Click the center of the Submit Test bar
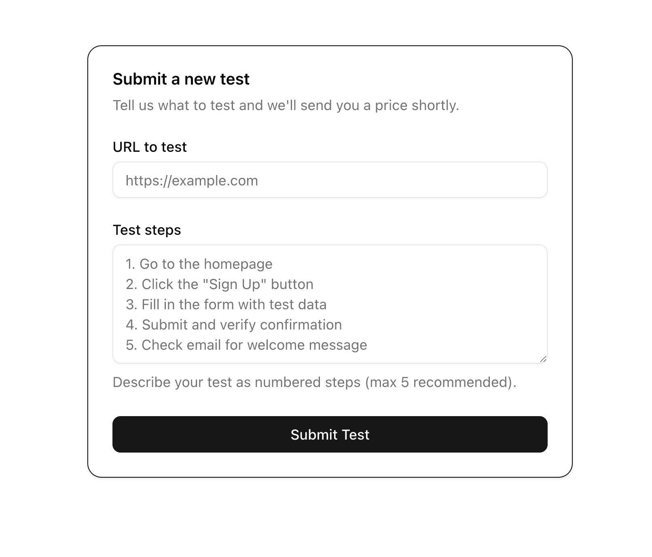 (329, 434)
